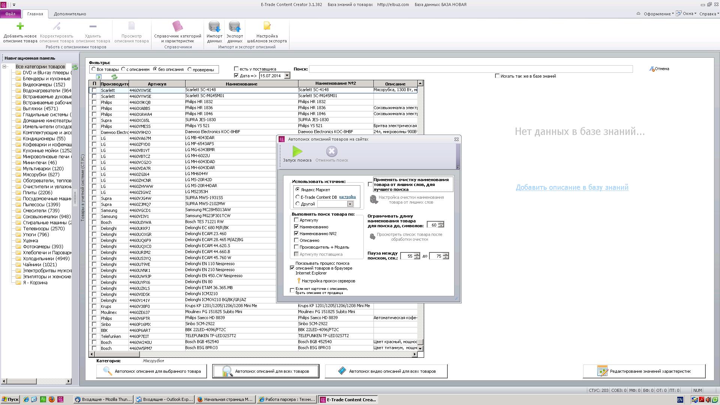
Task: Click the application logo icon in title bar
Action: [x=4, y=4]
